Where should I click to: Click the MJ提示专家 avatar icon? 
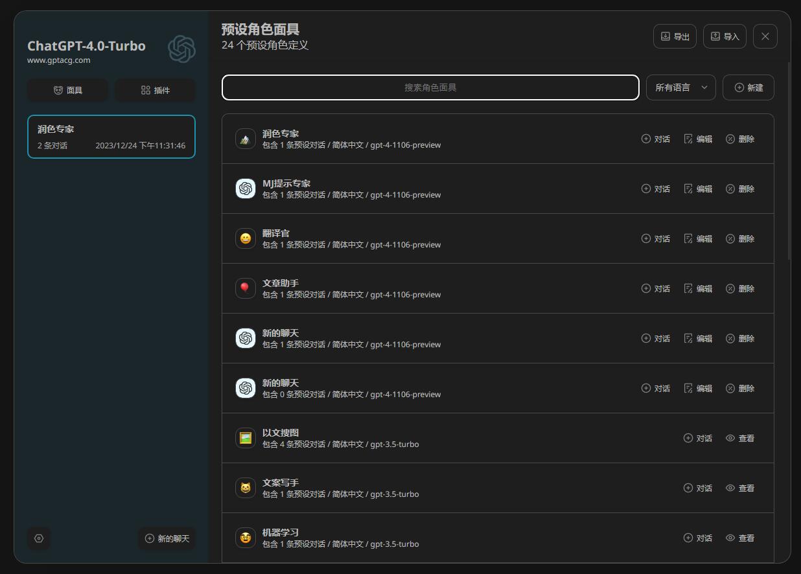[246, 189]
